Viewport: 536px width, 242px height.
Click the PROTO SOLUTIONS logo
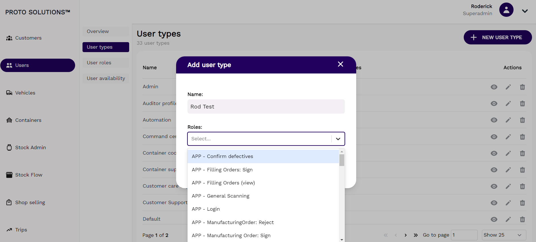click(38, 12)
